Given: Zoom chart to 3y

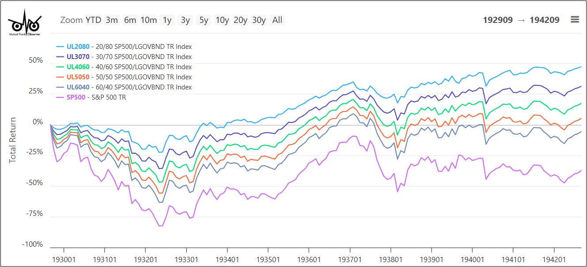Looking at the screenshot, I should pos(185,20).
